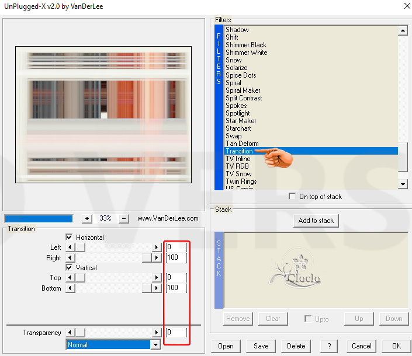Disable the Vertical checkbox

click(x=70, y=268)
